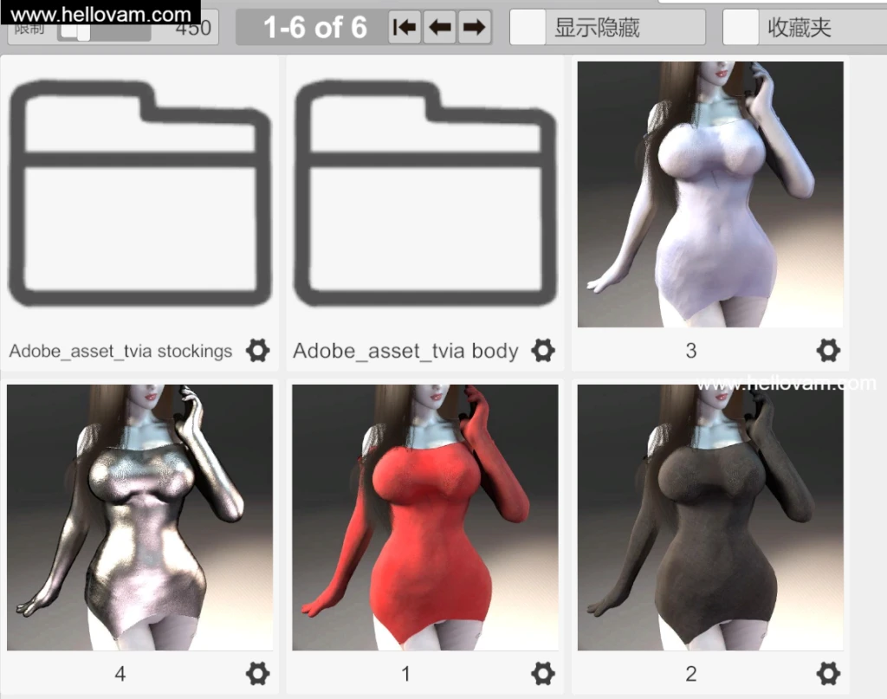Open gear settings for preset 1
This screenshot has height=699, width=887.
click(x=542, y=673)
